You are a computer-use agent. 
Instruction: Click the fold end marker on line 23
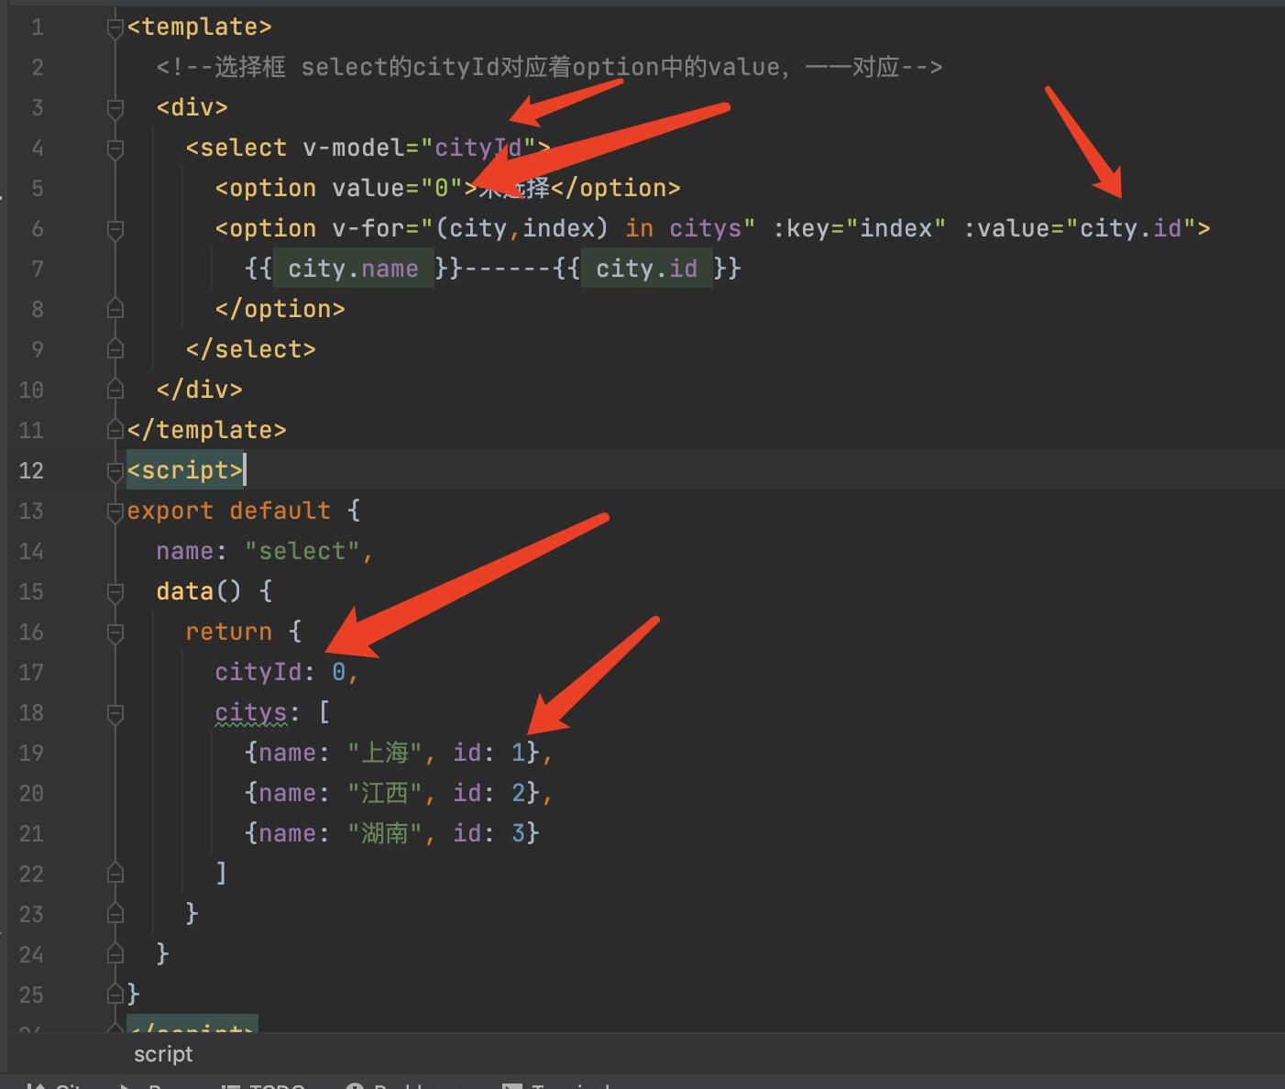pos(115,914)
